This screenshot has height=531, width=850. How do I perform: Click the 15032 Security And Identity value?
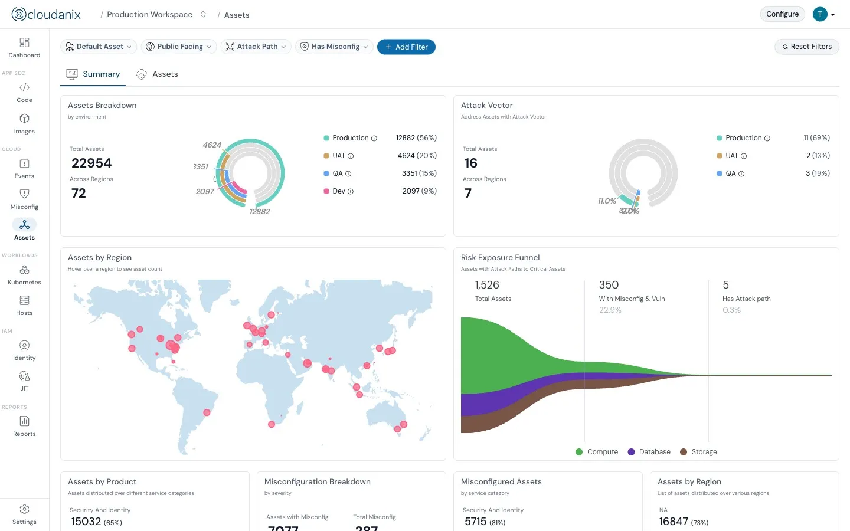pos(86,522)
